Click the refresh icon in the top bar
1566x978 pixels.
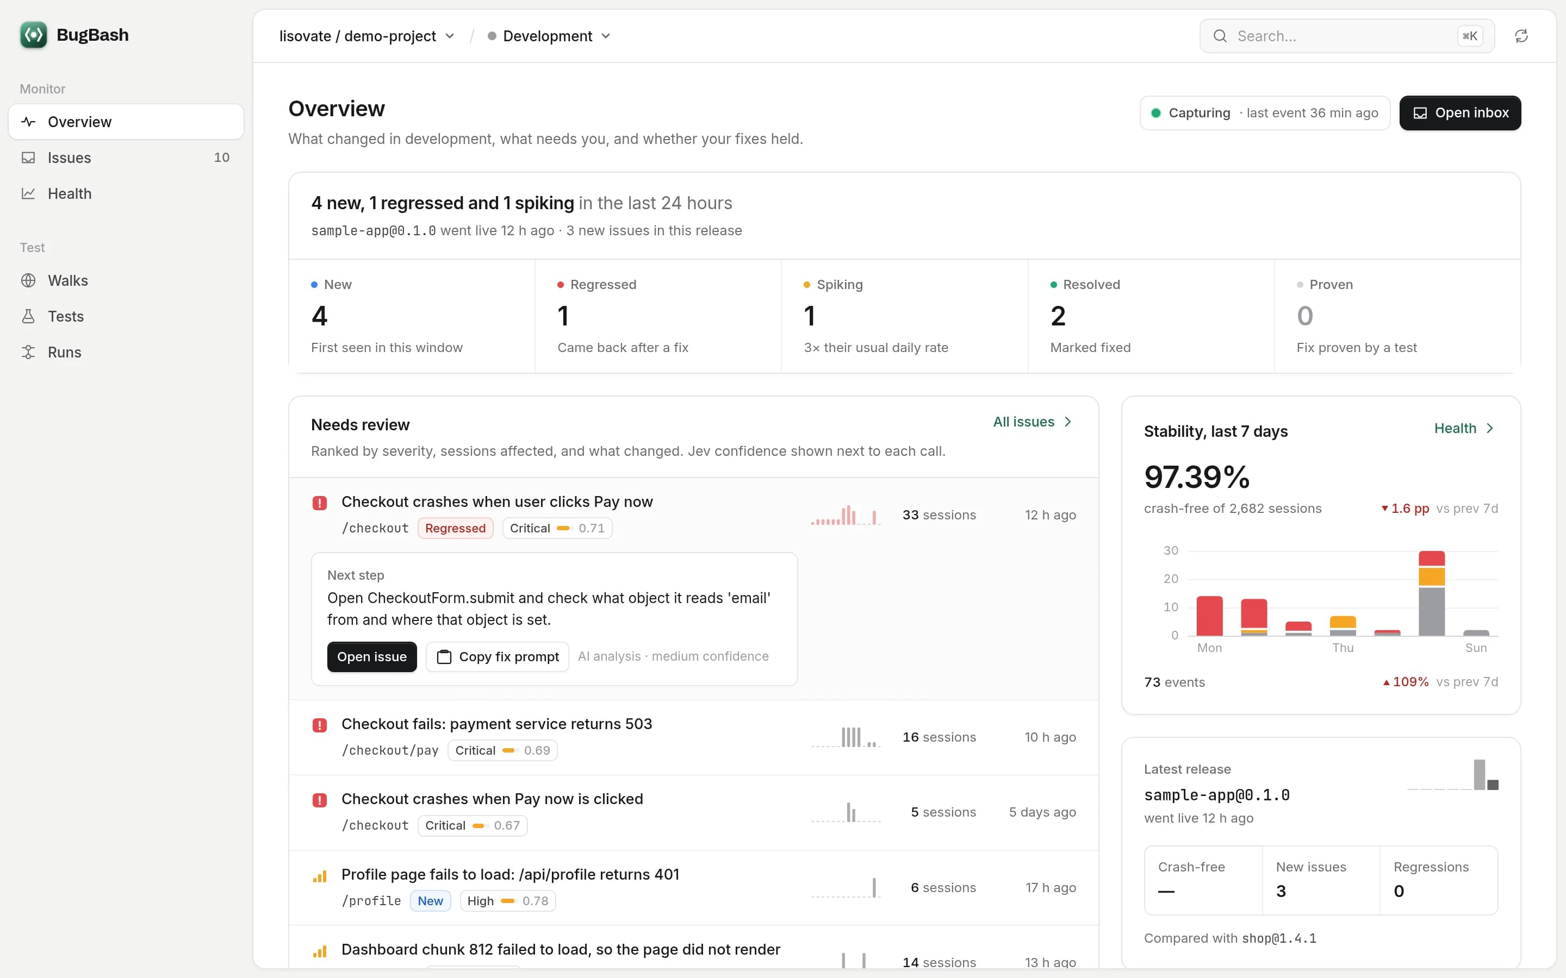click(x=1521, y=36)
